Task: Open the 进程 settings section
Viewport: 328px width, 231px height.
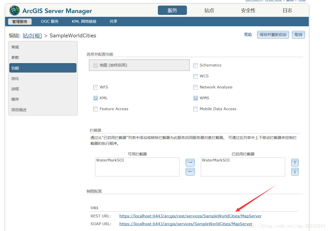Action: (43, 89)
